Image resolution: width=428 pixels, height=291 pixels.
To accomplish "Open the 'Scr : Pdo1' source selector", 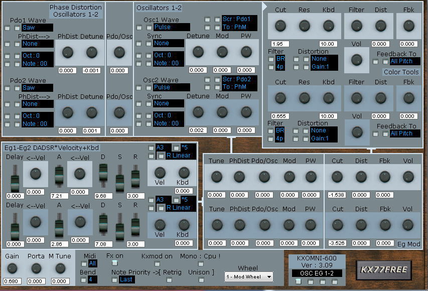I will (239, 19).
